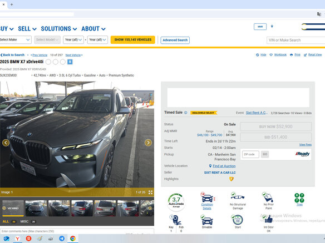This screenshot has height=243, width=325.
Task: Expand the SELL menu
Action: click(27, 29)
